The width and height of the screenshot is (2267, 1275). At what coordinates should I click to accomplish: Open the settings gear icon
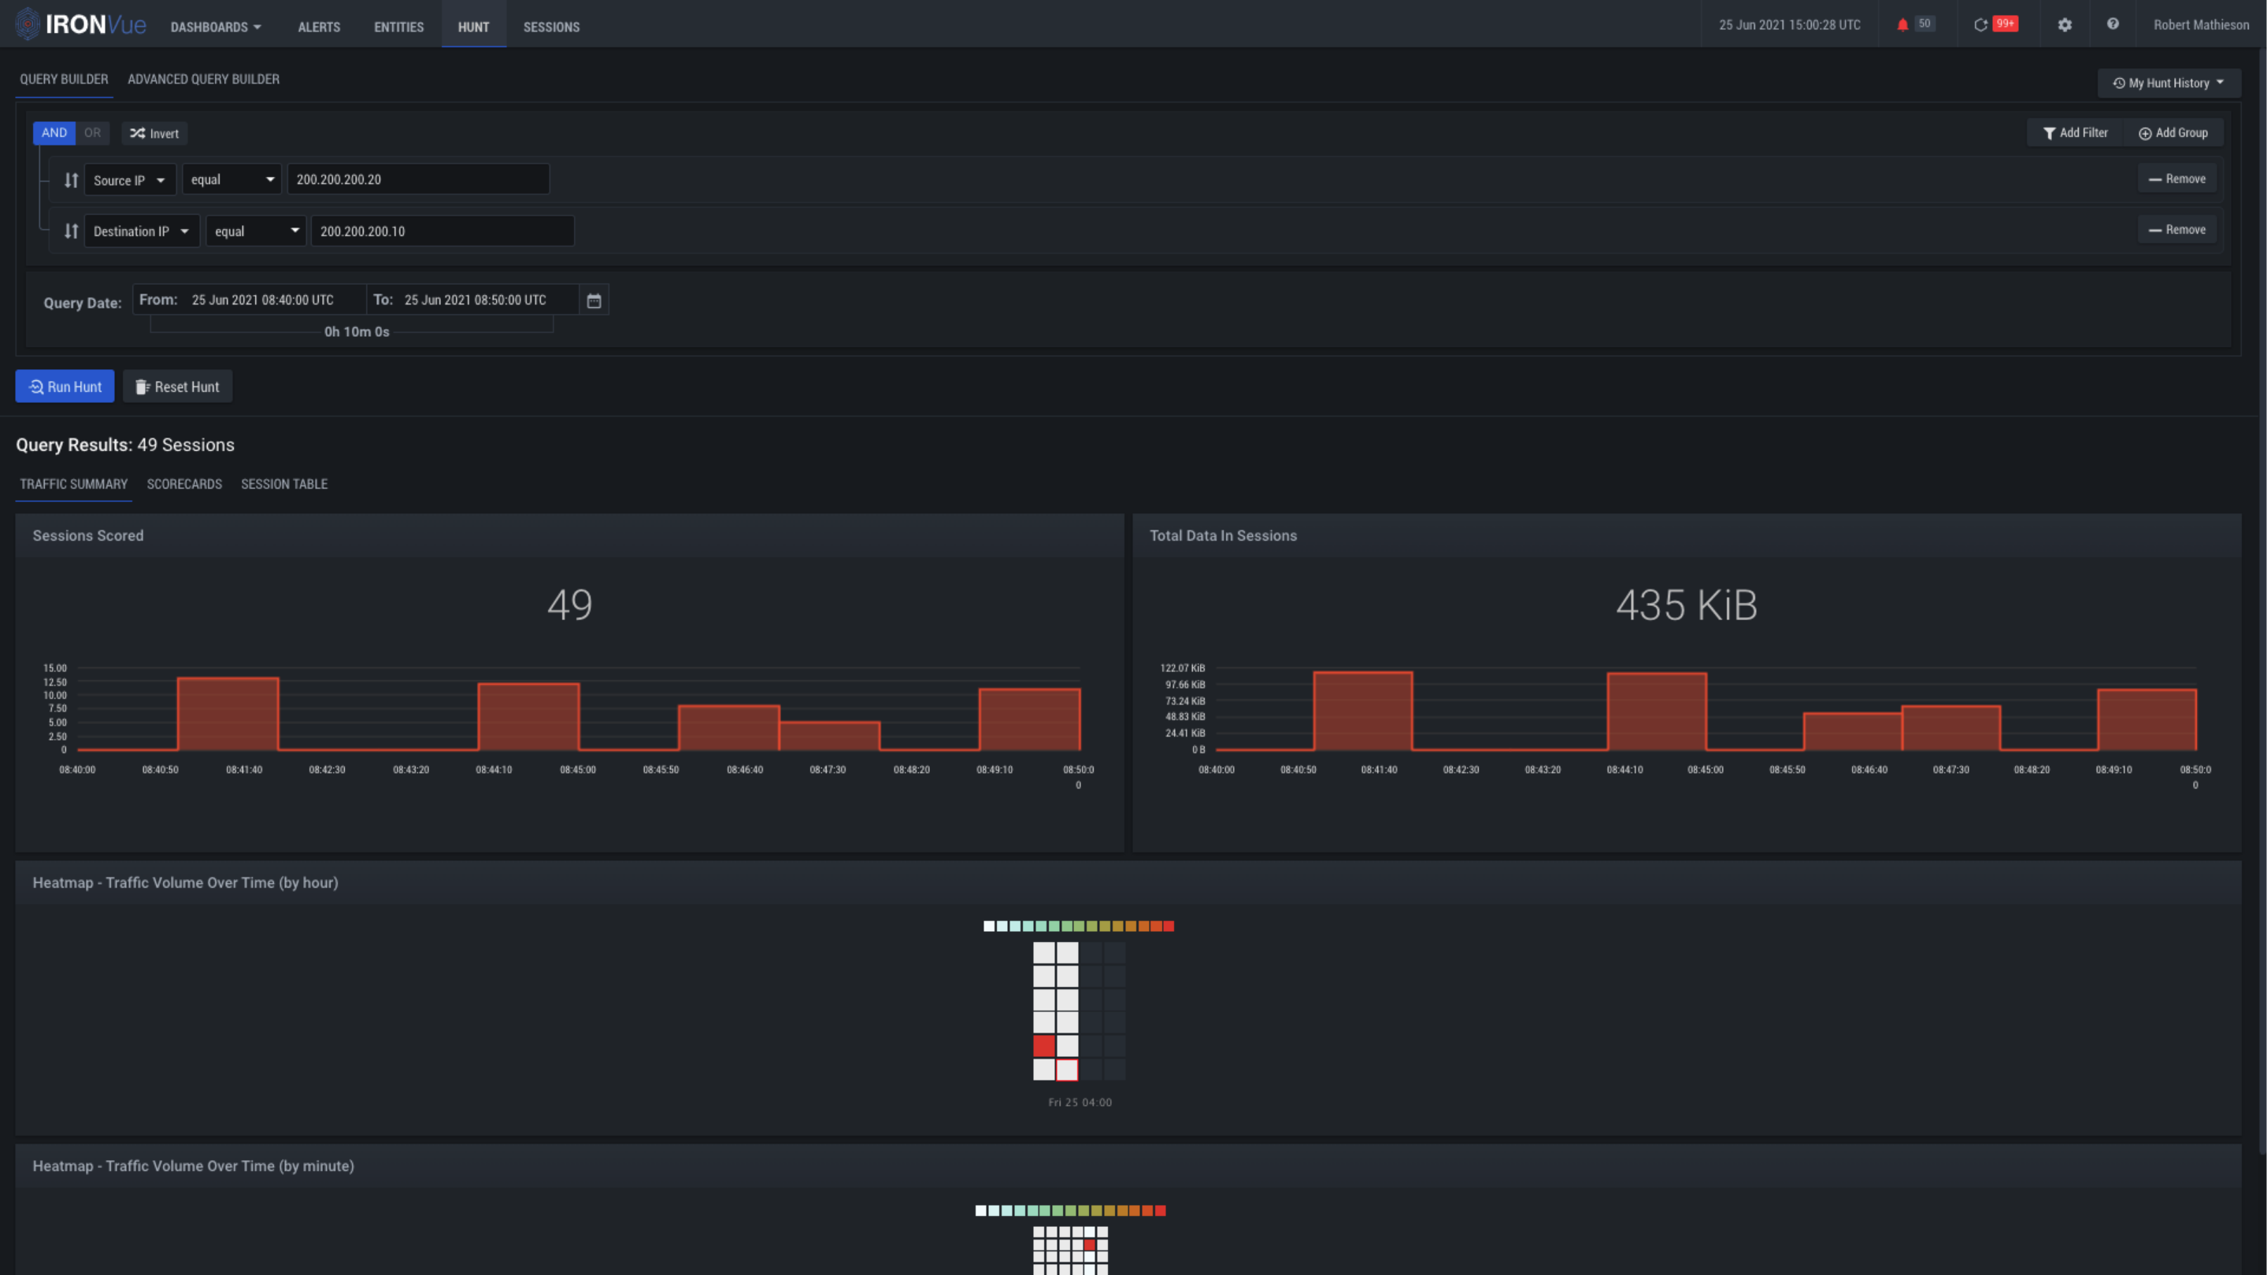[x=2065, y=24]
